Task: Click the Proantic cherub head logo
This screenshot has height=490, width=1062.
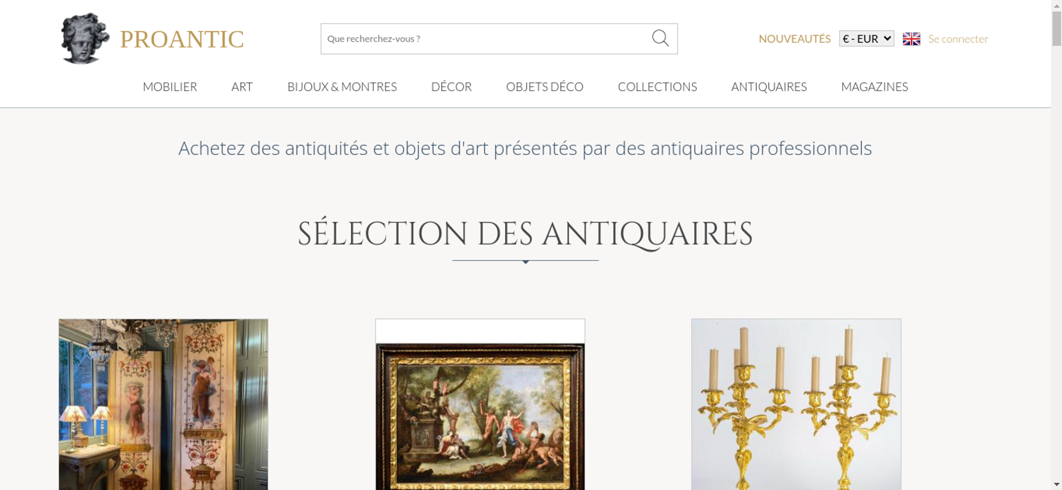Action: [x=85, y=38]
